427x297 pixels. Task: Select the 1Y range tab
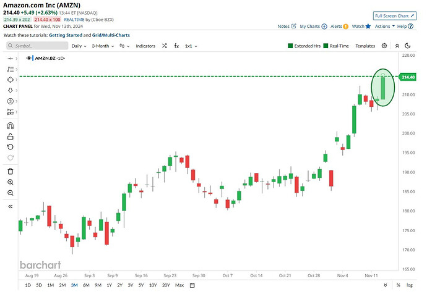tap(109, 285)
